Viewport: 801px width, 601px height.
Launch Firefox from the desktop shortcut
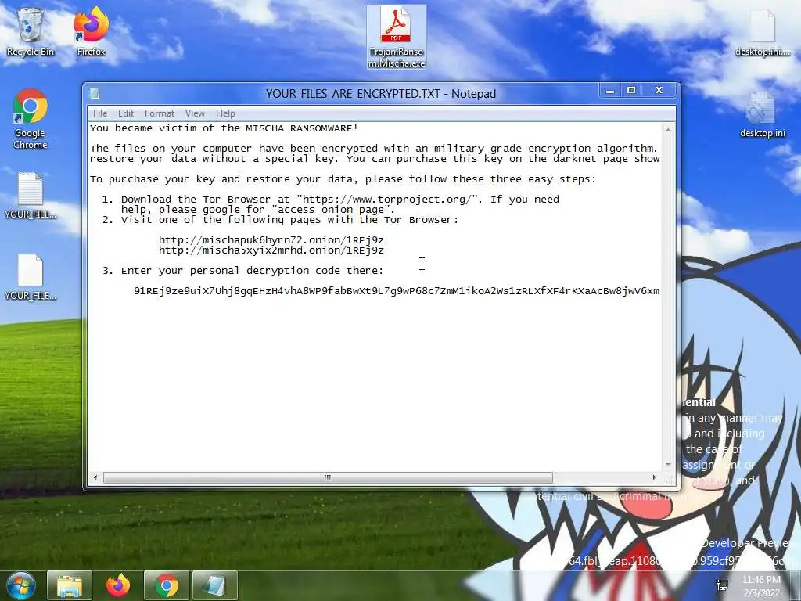click(x=91, y=32)
